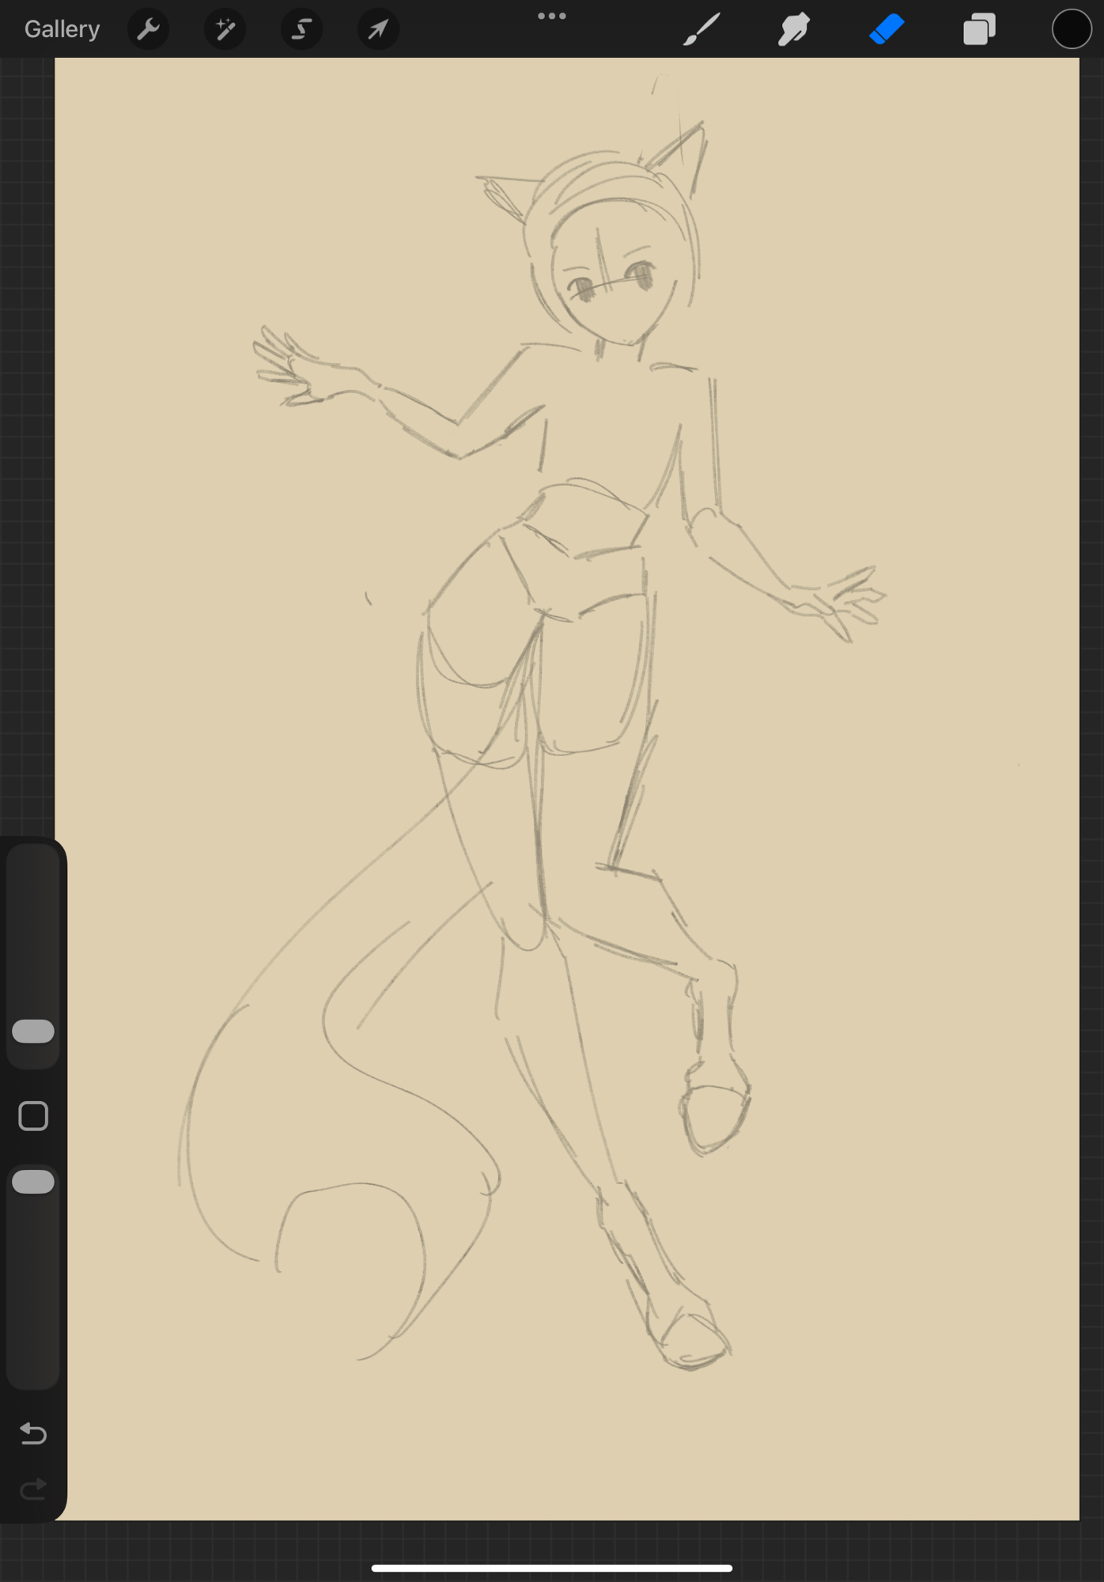Tap the brush size slider handle

click(33, 1031)
